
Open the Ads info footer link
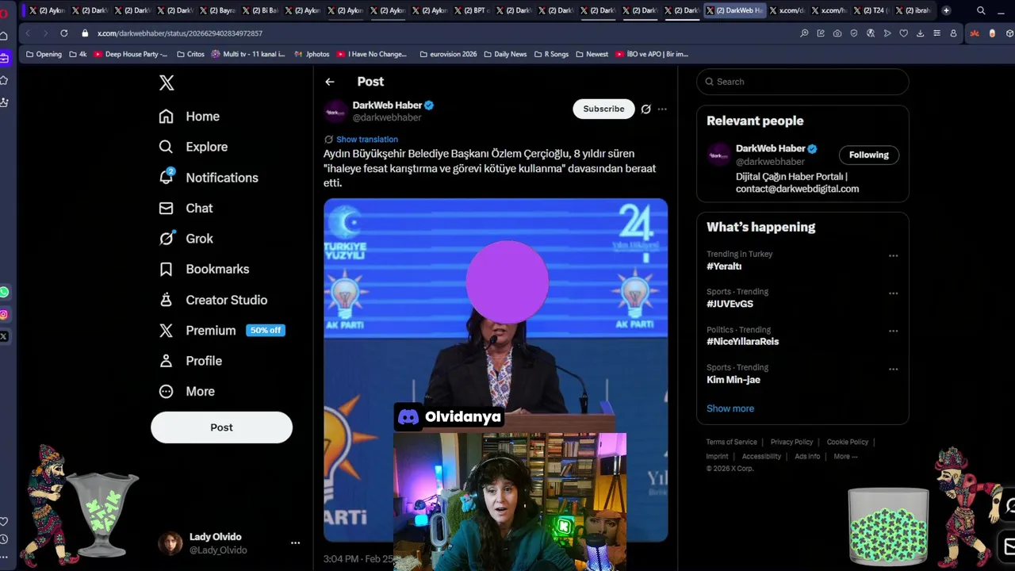click(807, 456)
